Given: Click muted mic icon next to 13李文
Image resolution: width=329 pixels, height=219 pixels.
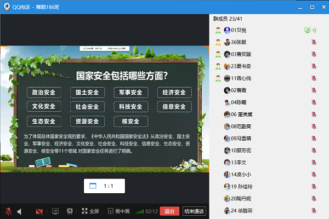Looking at the screenshot, I should click(x=314, y=163).
